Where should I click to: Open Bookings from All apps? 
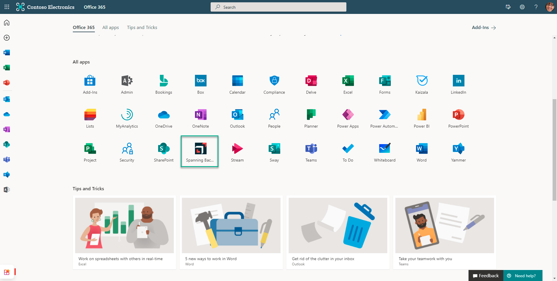(x=164, y=84)
